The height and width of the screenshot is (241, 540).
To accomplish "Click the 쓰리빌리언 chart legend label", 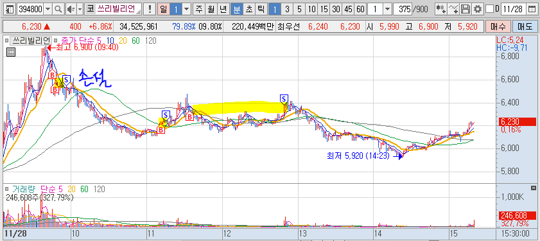I will pyautogui.click(x=31, y=41).
